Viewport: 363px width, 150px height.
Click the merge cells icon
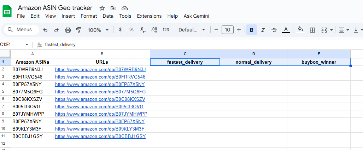(x=324, y=30)
